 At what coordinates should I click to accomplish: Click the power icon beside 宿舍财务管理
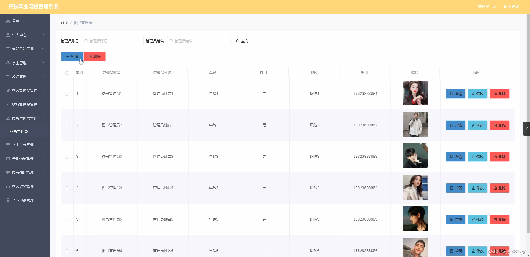point(8,186)
